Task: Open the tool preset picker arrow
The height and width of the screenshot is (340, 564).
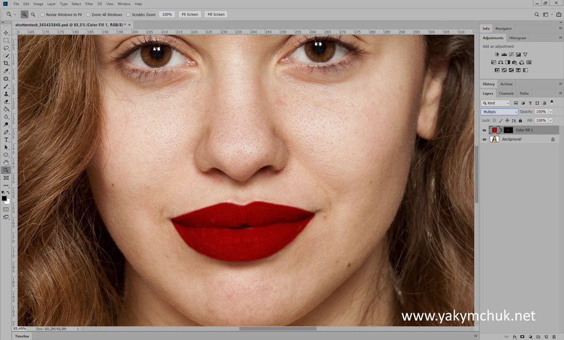Action: pos(15,14)
